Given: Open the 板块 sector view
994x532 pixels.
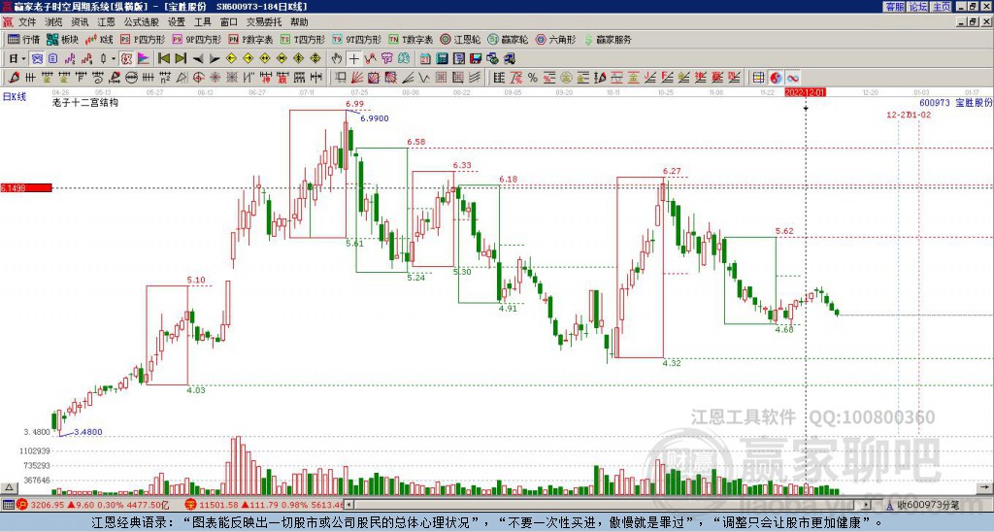Looking at the screenshot, I should point(63,39).
